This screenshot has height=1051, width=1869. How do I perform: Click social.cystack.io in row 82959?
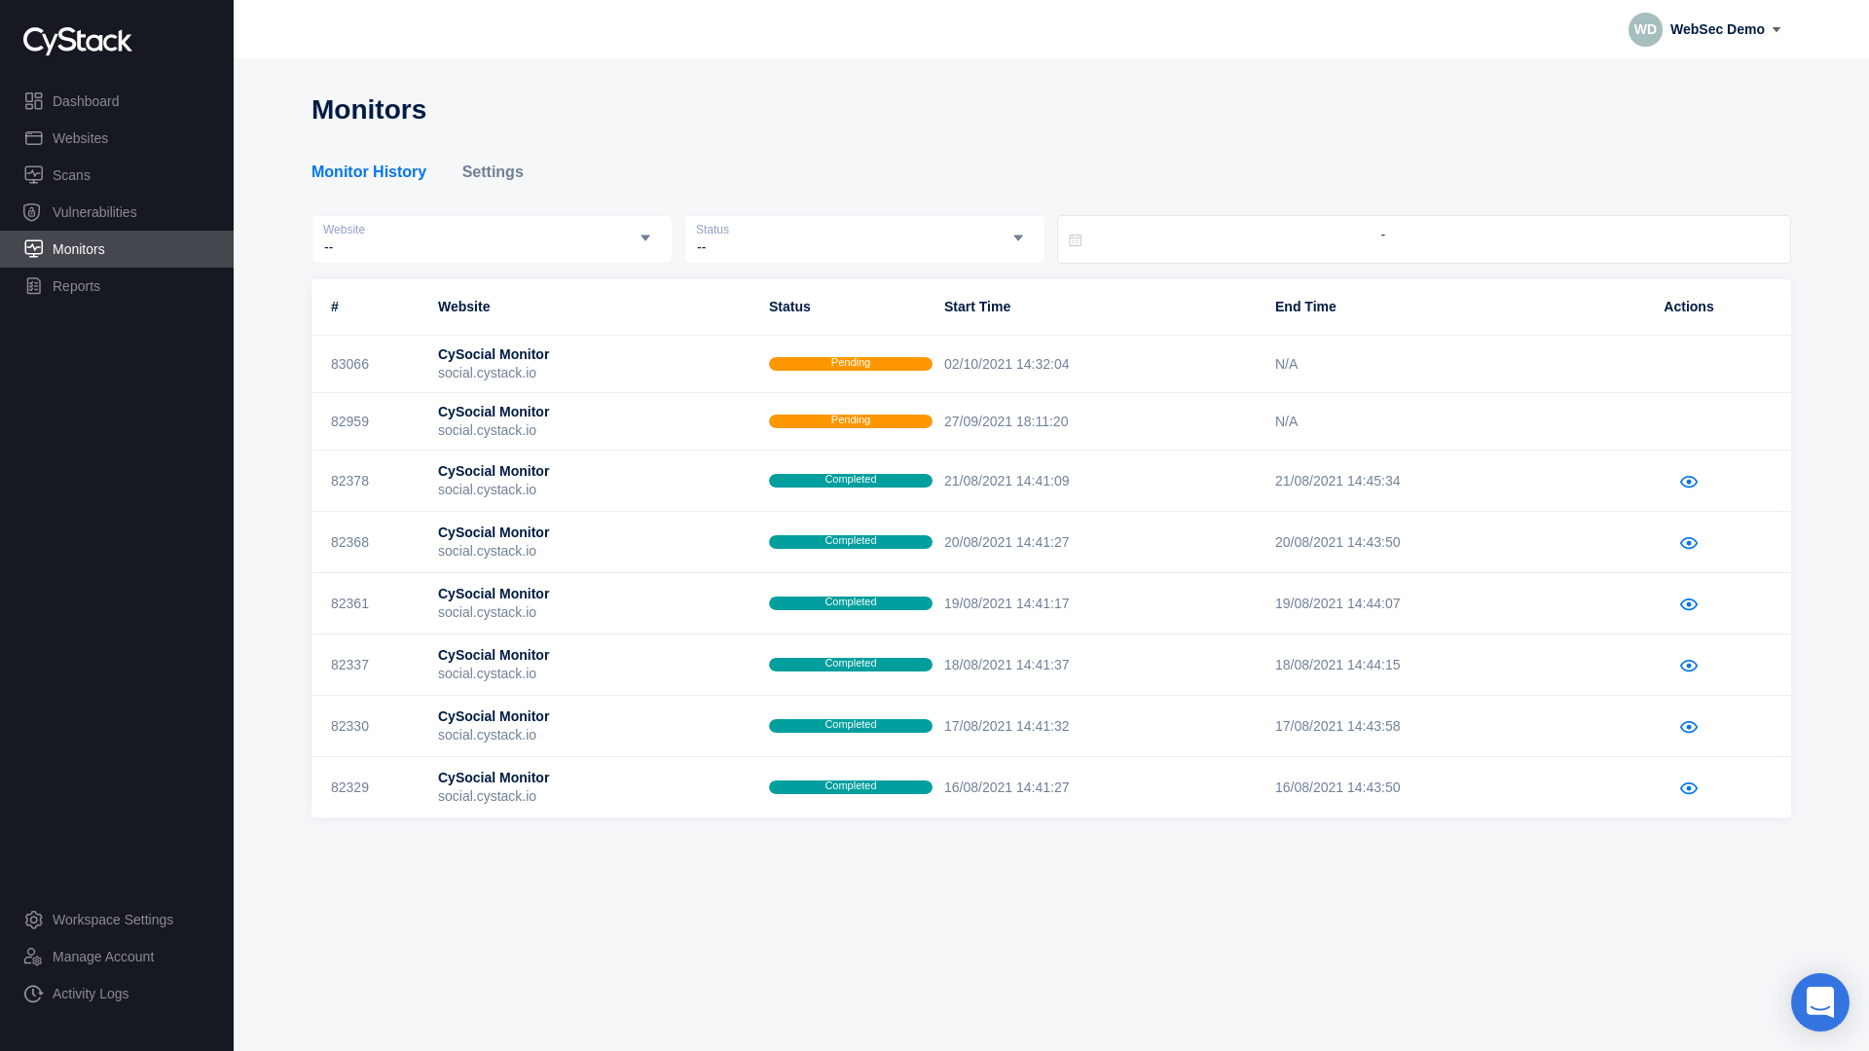487,430
